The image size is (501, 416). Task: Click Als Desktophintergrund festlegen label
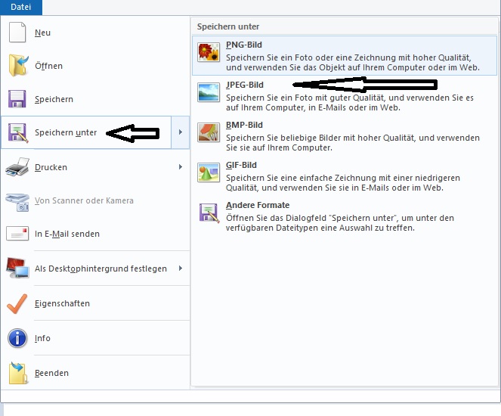pos(101,269)
